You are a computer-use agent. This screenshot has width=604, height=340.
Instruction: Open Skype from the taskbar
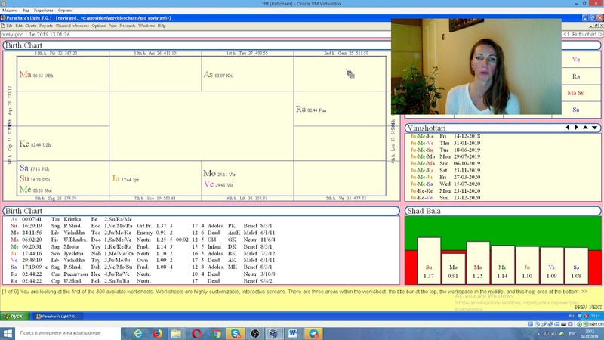coord(236,333)
